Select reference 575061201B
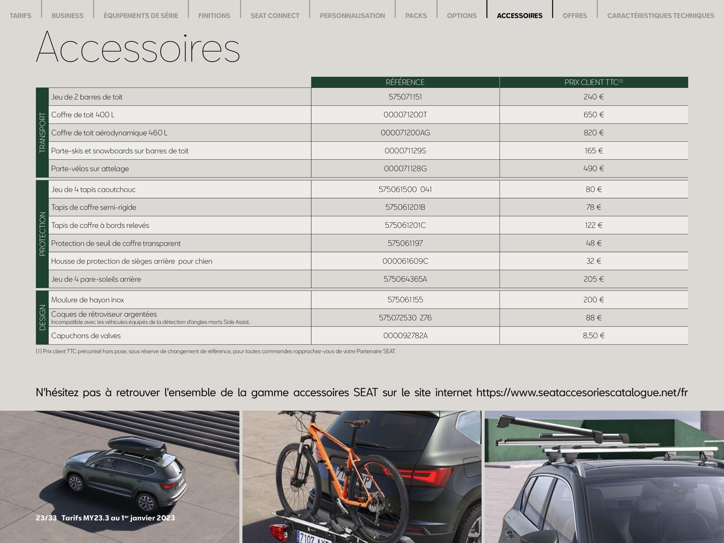The width and height of the screenshot is (724, 543). pos(405,207)
